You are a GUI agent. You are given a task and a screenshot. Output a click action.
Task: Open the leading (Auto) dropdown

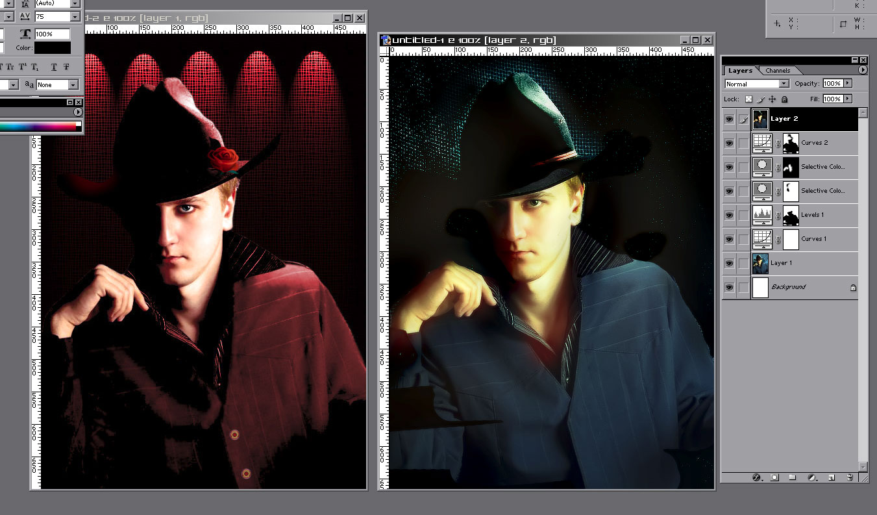click(75, 3)
